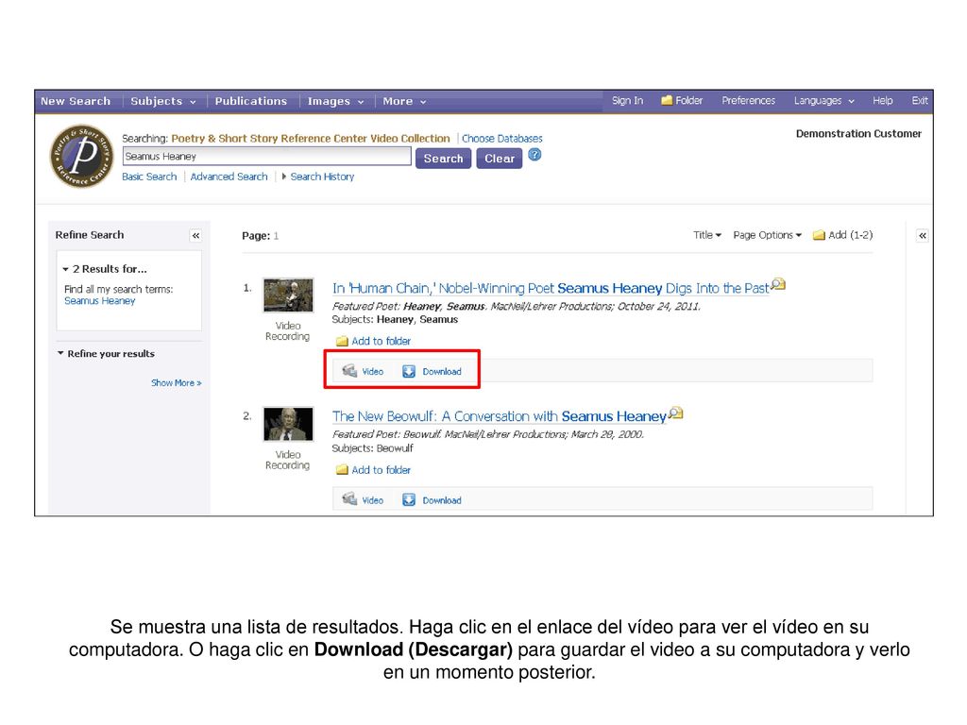
Task: Click the Poetry & Short Story Reference Center logo
Action: point(81,156)
